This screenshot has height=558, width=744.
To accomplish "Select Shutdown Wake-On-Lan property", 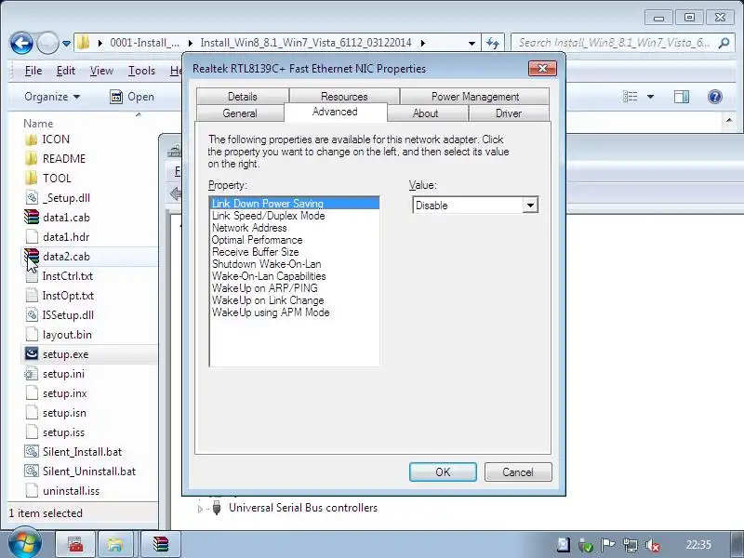I will [266, 264].
